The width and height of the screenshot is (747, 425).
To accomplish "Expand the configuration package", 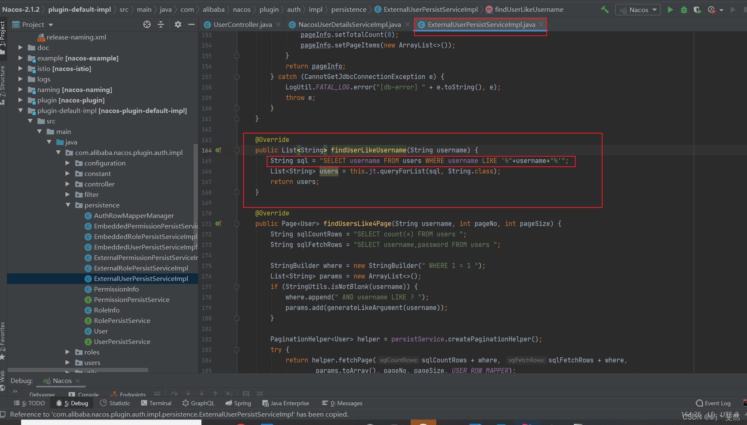I will click(x=68, y=163).
